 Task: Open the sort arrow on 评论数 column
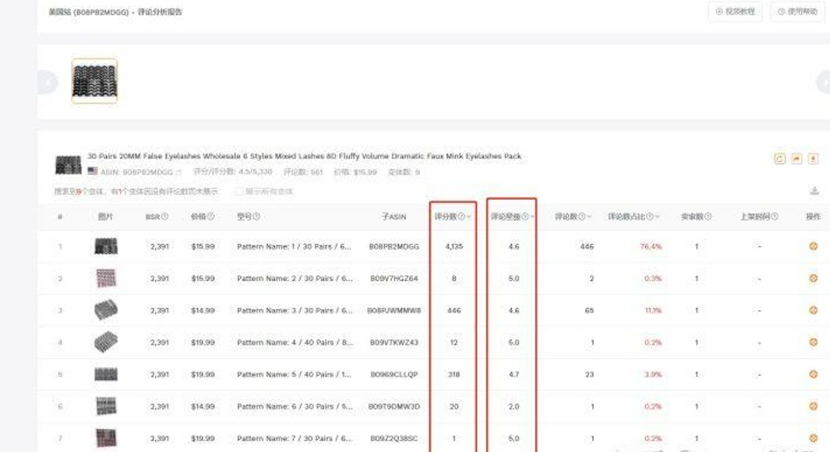coord(589,216)
